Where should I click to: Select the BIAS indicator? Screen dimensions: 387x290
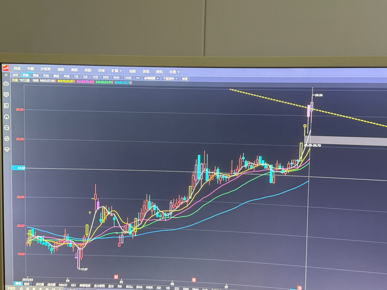(139, 287)
